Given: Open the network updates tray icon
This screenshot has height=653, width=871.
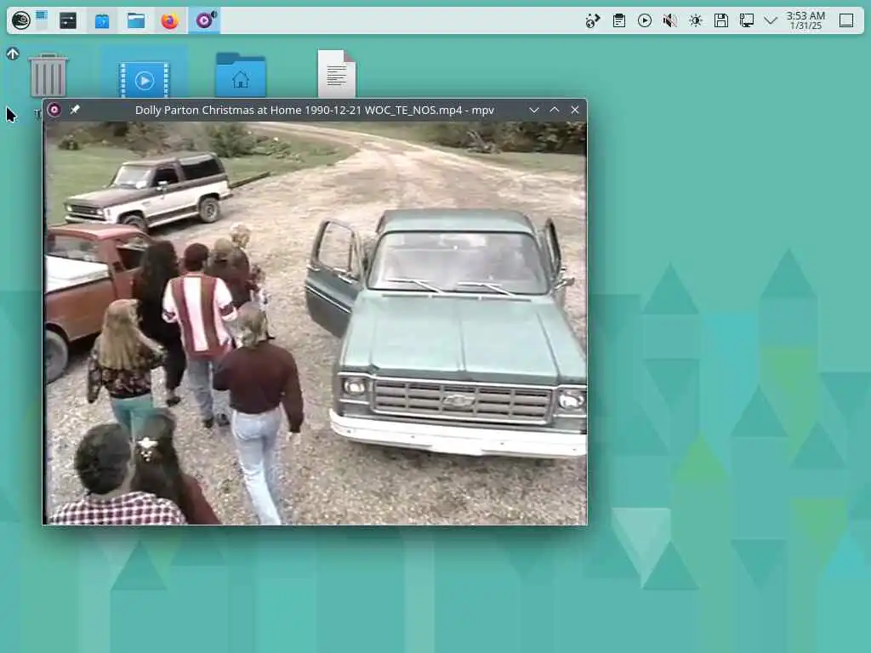Looking at the screenshot, I should point(593,20).
